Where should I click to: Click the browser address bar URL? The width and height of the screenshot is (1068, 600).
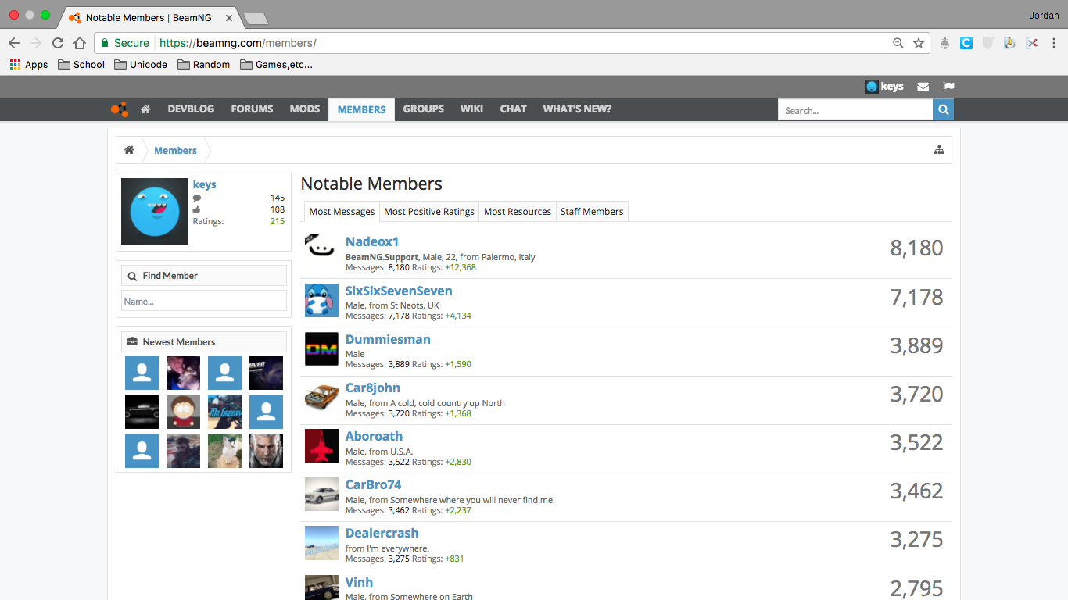coord(238,43)
